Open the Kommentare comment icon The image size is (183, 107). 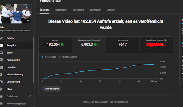[1, 60]
